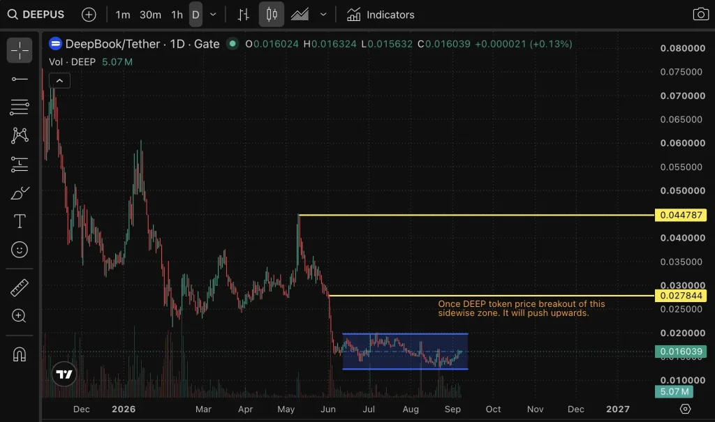Switch to bar chart style
Image resolution: width=715 pixels, height=422 pixels.
point(244,15)
